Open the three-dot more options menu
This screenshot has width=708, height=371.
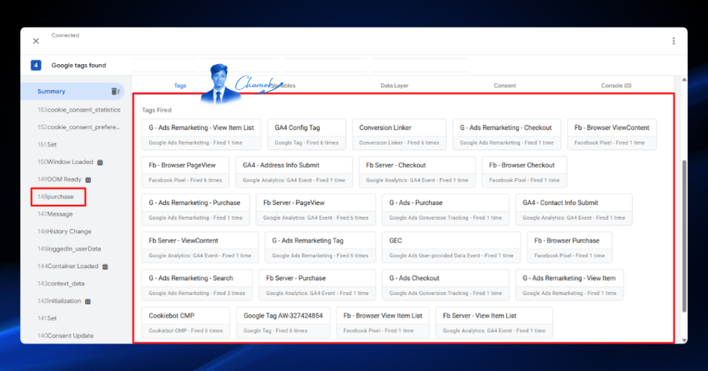[673, 41]
